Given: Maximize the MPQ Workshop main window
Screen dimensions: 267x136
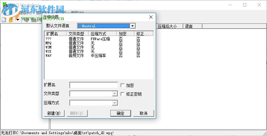Looking at the screenshot, I should coord(245,5).
